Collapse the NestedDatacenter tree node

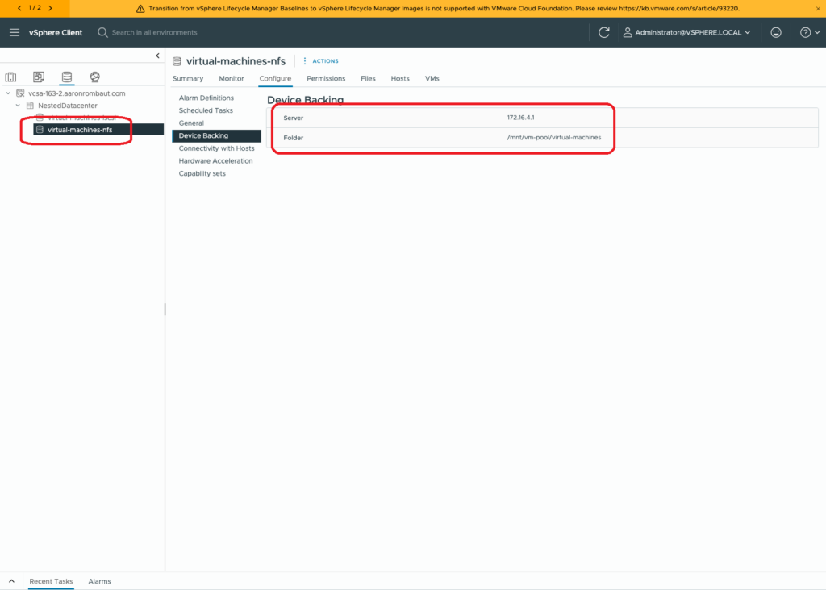[x=19, y=106]
